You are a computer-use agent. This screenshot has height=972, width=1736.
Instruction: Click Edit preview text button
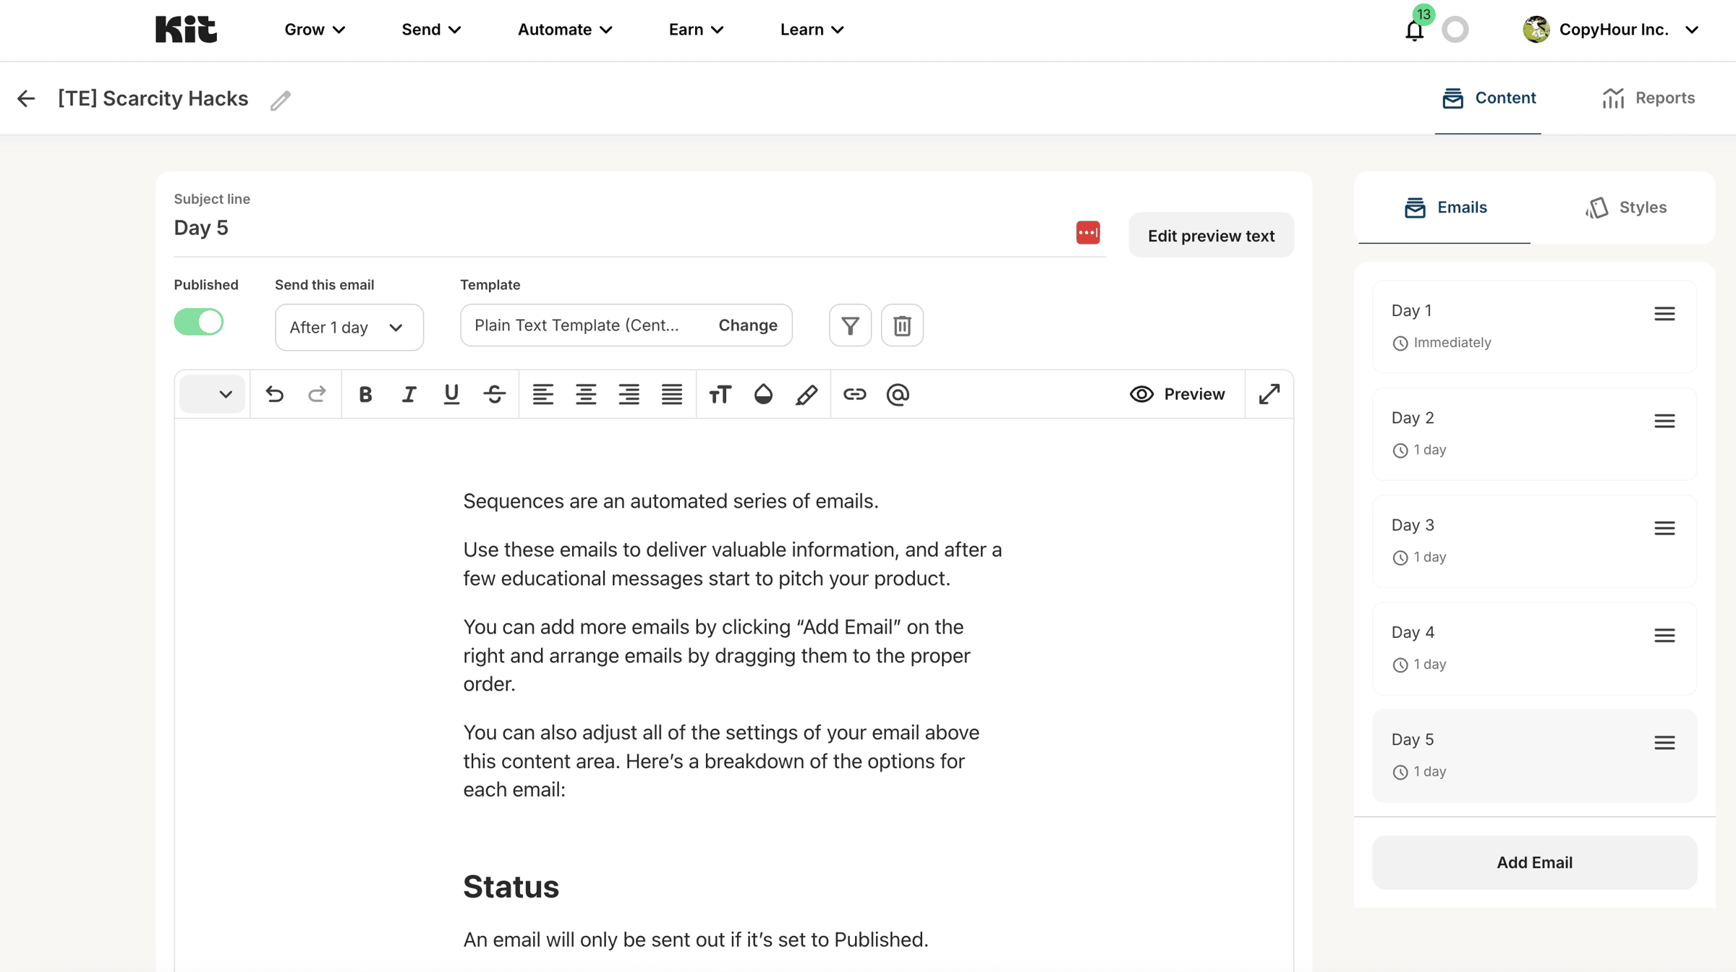(x=1211, y=235)
